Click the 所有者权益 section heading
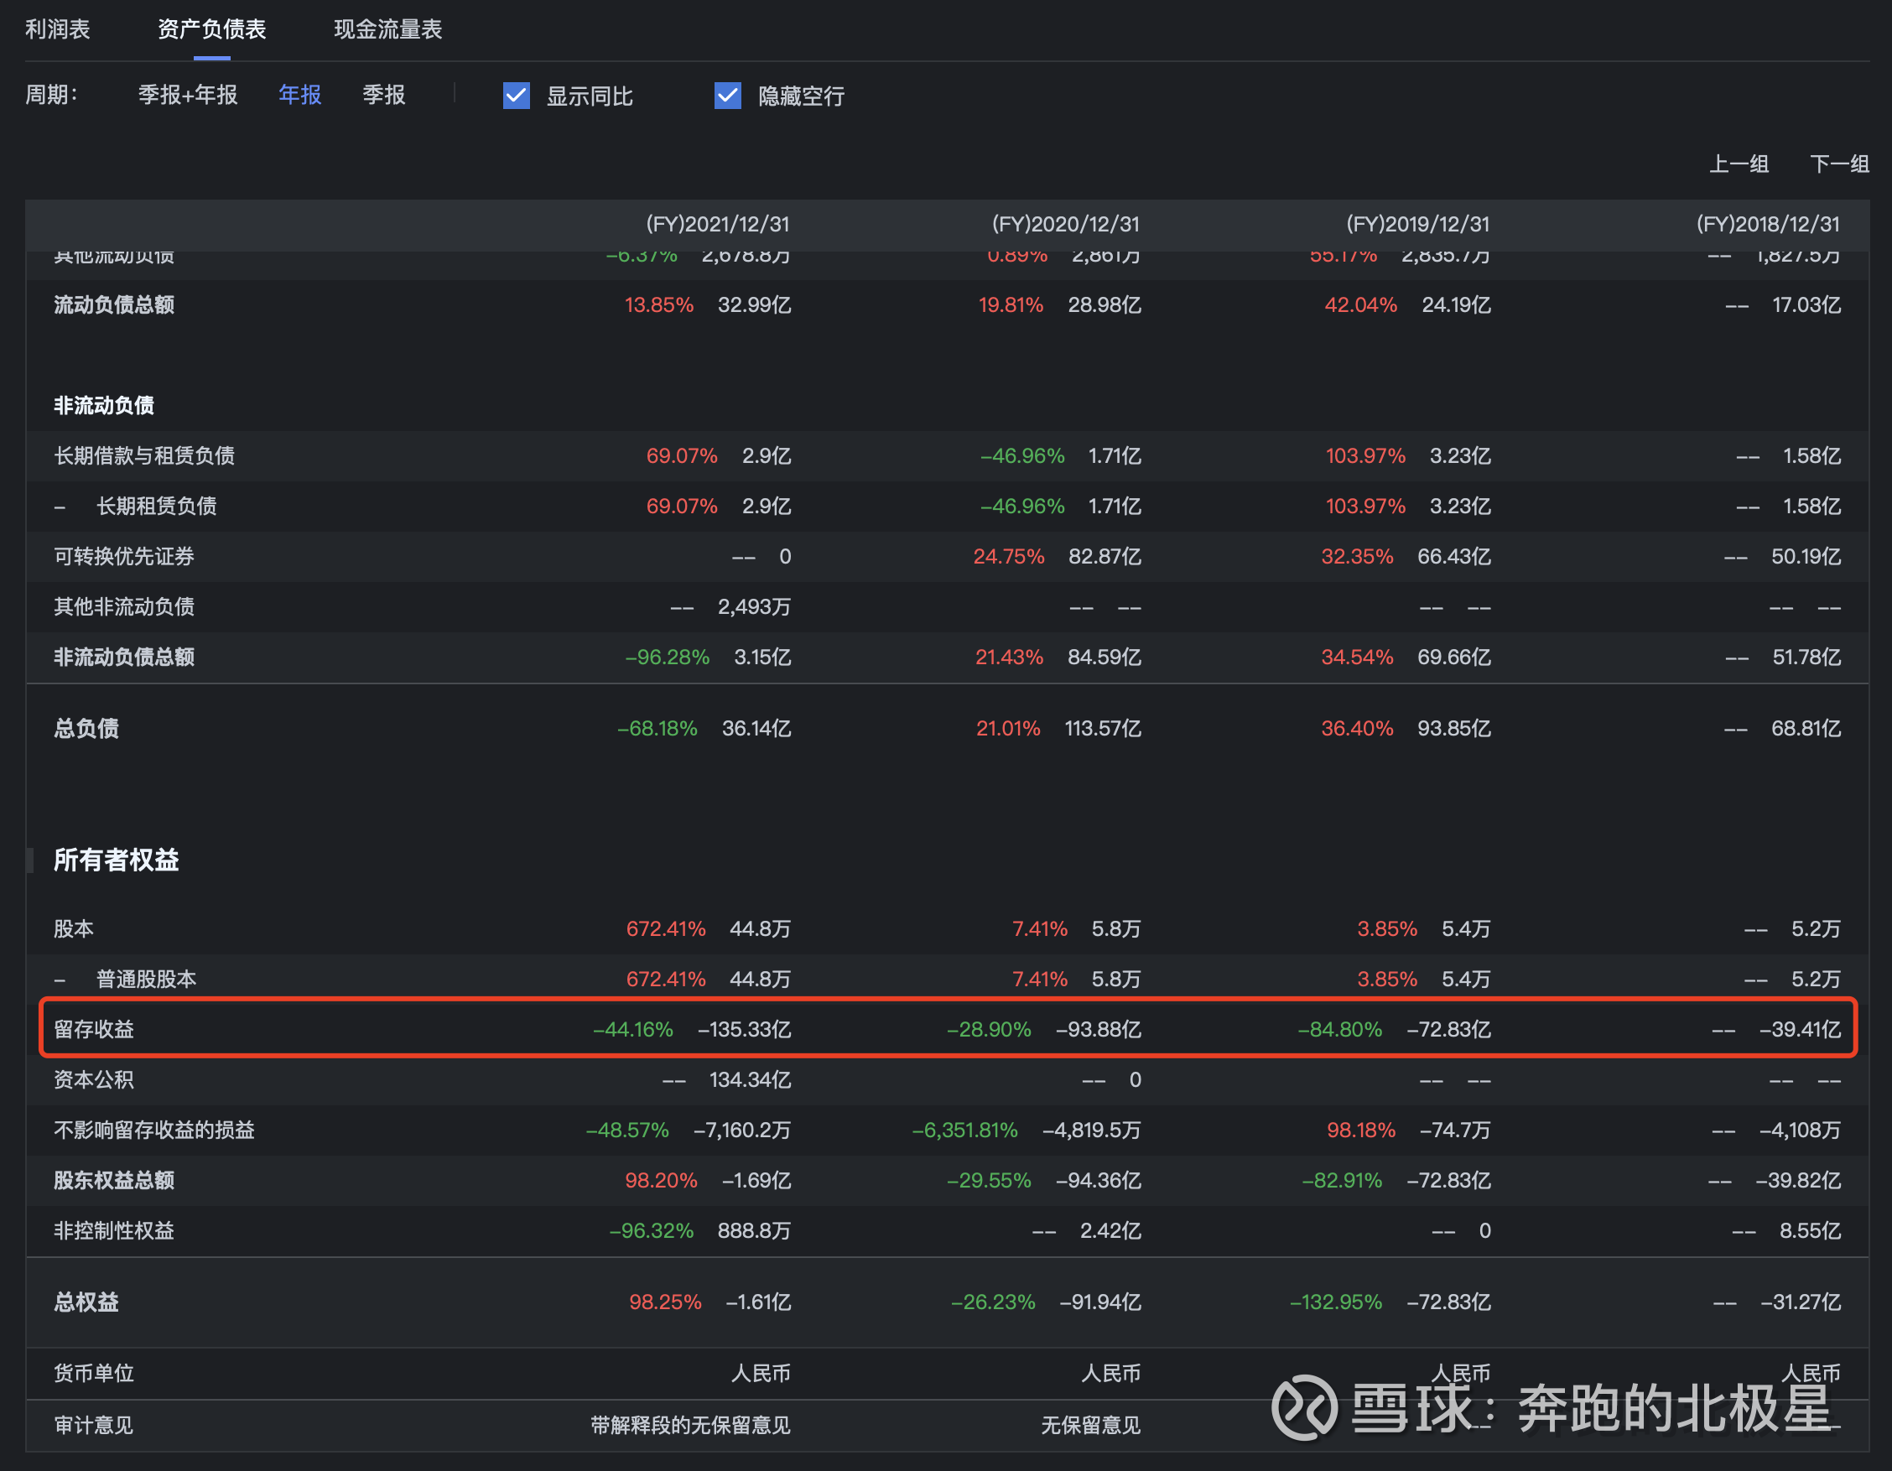This screenshot has width=1892, height=1471. pyautogui.click(x=116, y=860)
